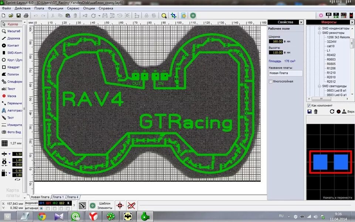This screenshot has height=222, width=355.
Task: Click the red crosshair icon in the status bar
Action: (x=120, y=205)
